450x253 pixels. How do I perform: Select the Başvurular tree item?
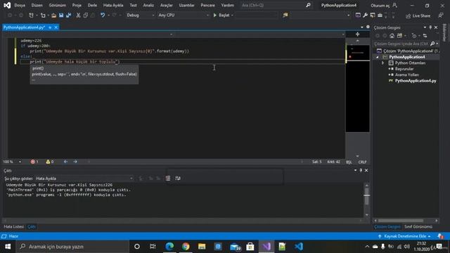coord(404,69)
